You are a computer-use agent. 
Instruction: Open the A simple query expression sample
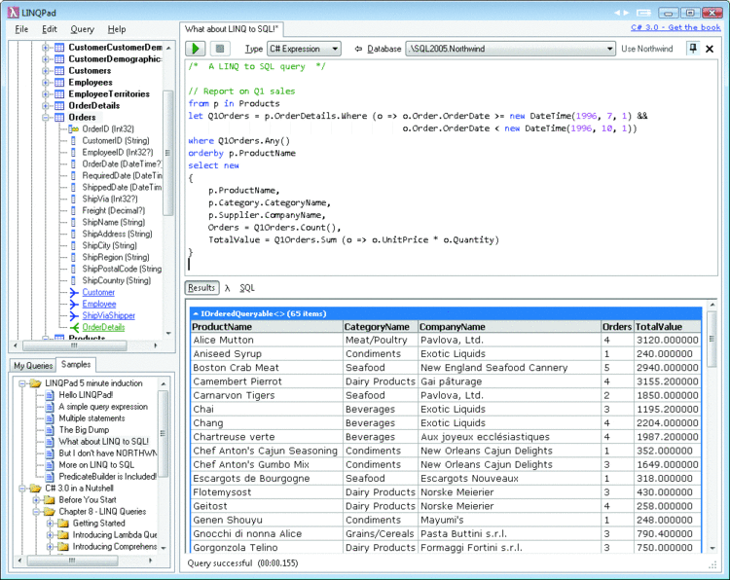[x=103, y=407]
